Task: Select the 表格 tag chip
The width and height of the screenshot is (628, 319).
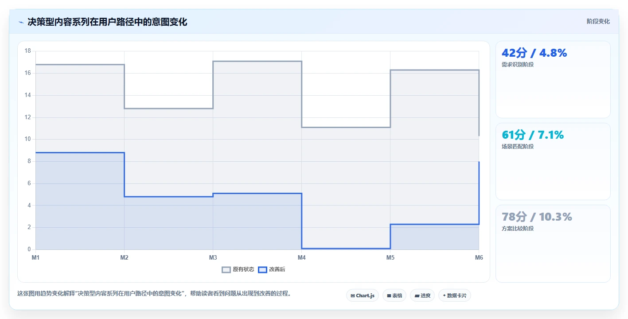Action: point(394,296)
